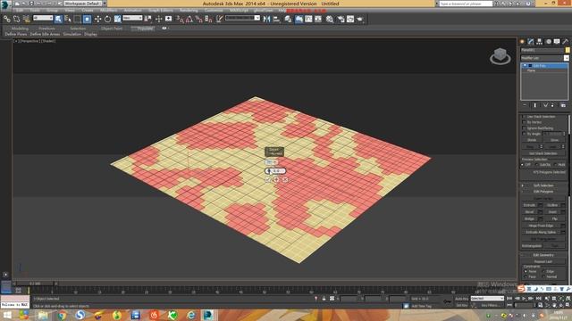This screenshot has width=572, height=321.
Task: Open Key Filter Selected dropdown
Action: click(487, 299)
